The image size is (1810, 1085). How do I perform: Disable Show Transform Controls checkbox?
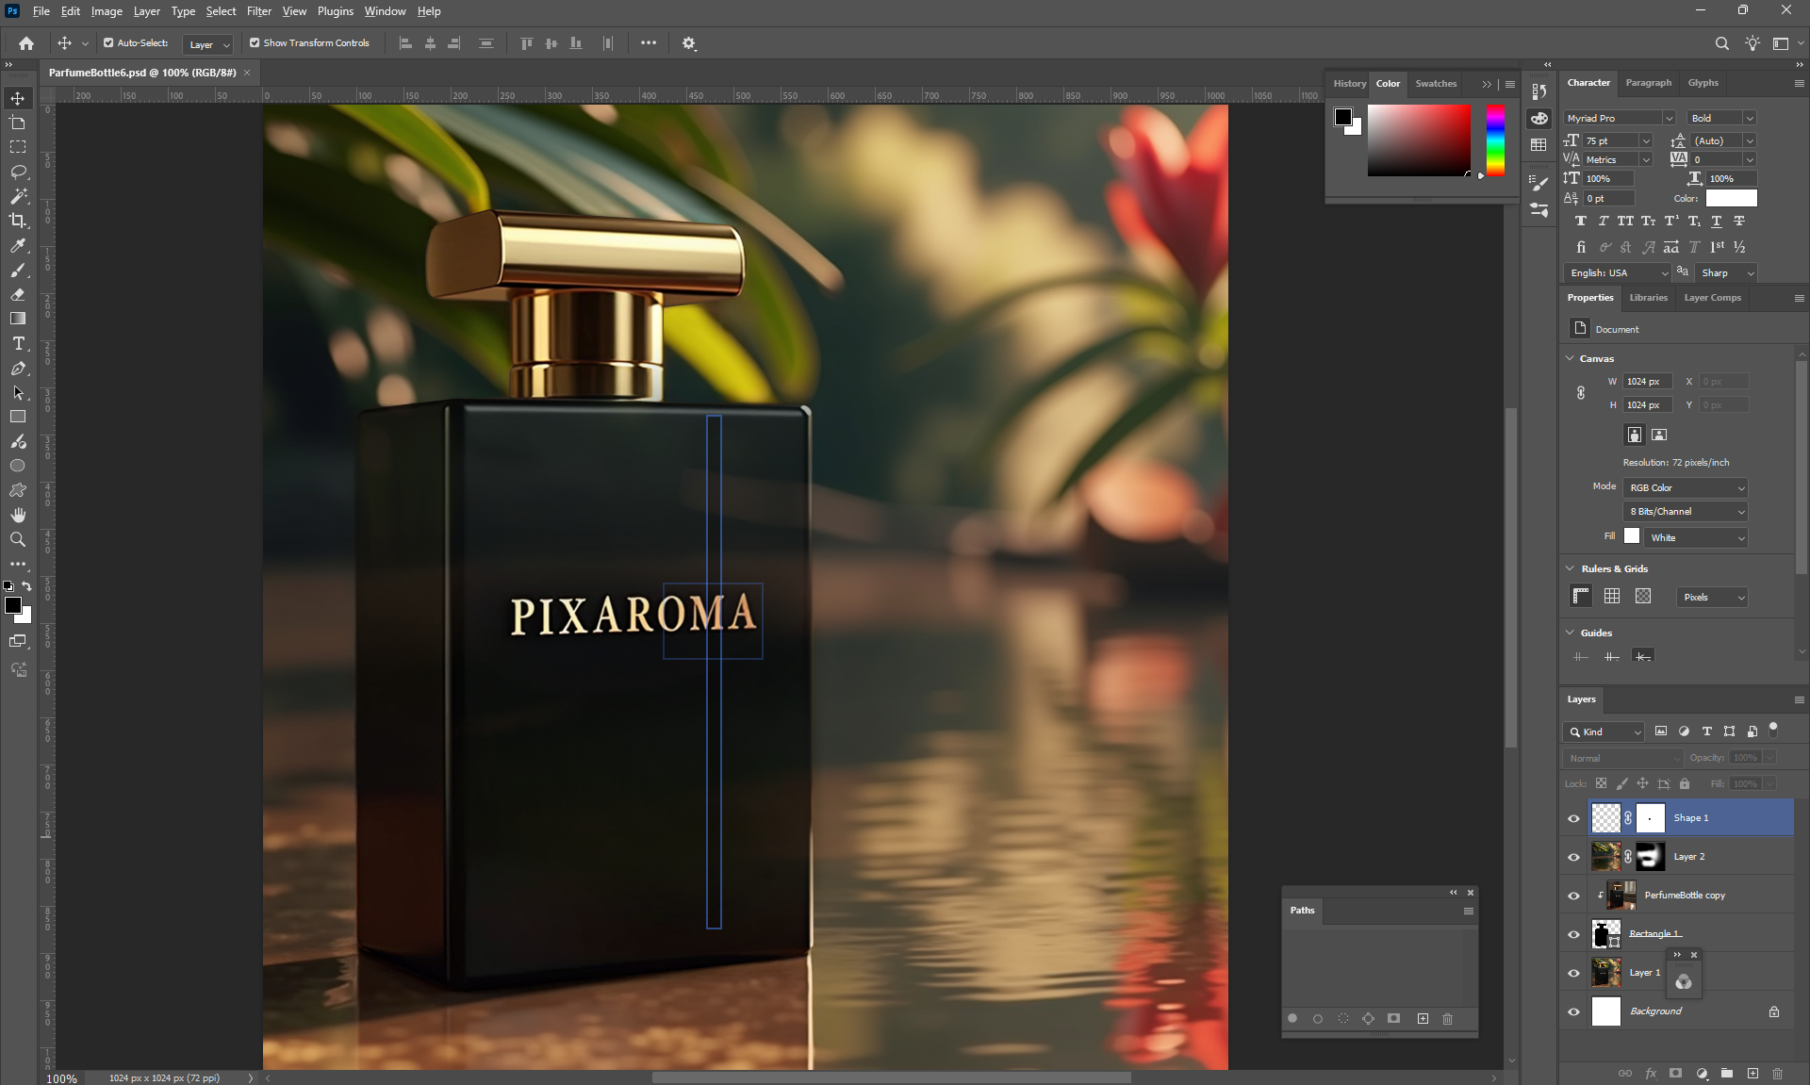point(255,43)
